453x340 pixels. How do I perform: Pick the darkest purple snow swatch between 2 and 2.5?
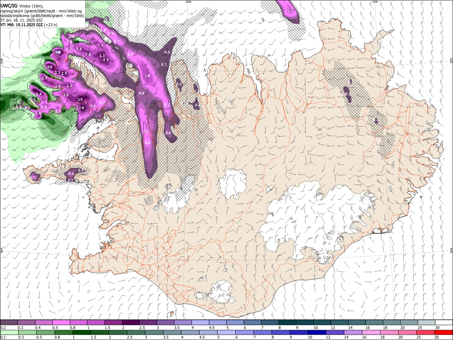(131, 322)
